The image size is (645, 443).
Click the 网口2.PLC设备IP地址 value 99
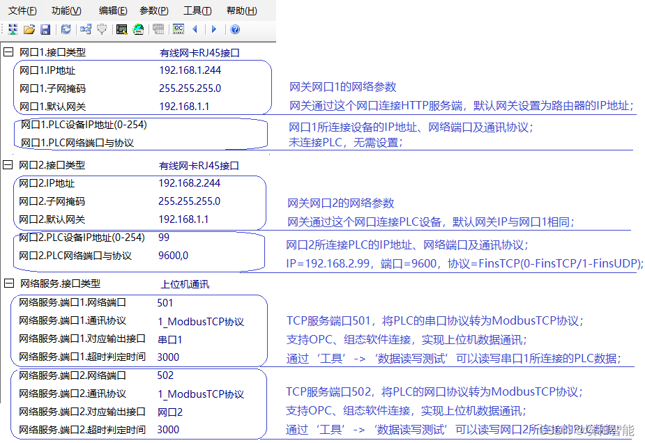coord(162,237)
